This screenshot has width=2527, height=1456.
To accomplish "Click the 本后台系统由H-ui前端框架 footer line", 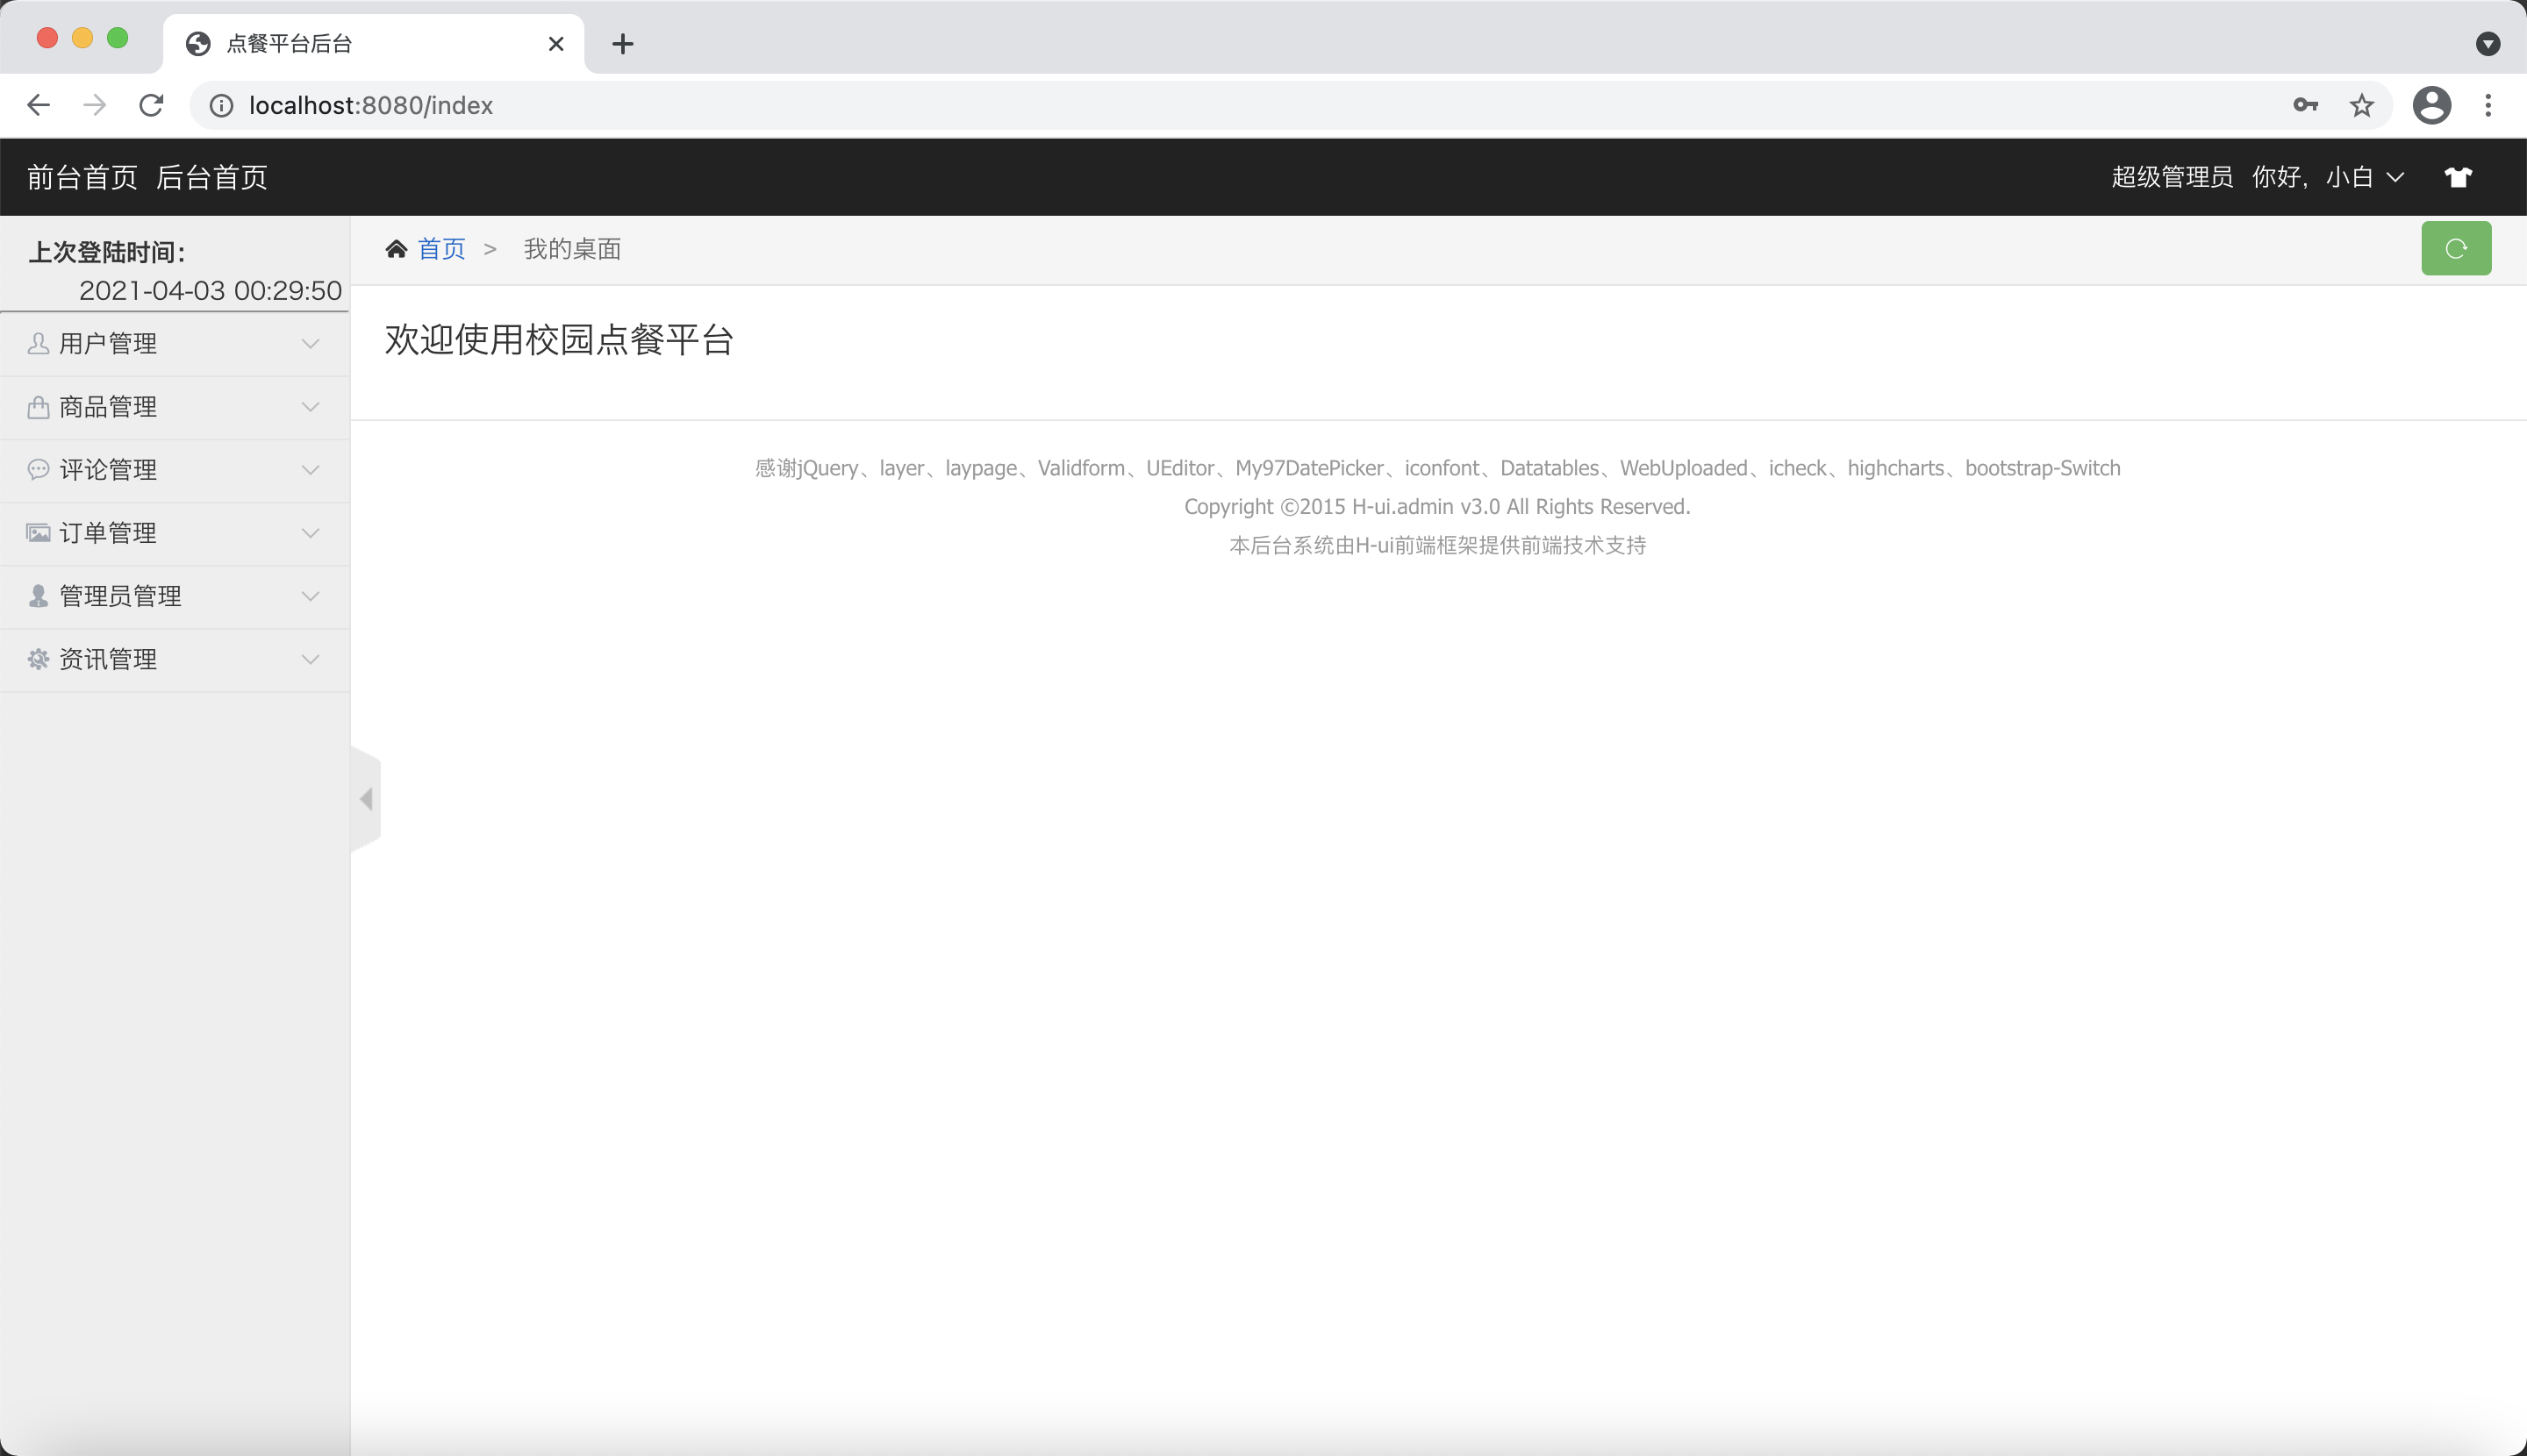I will [x=1437, y=545].
